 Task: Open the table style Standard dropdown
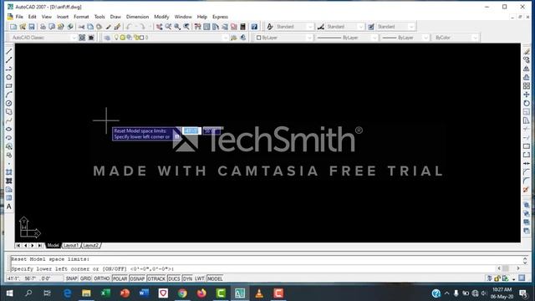pos(411,27)
